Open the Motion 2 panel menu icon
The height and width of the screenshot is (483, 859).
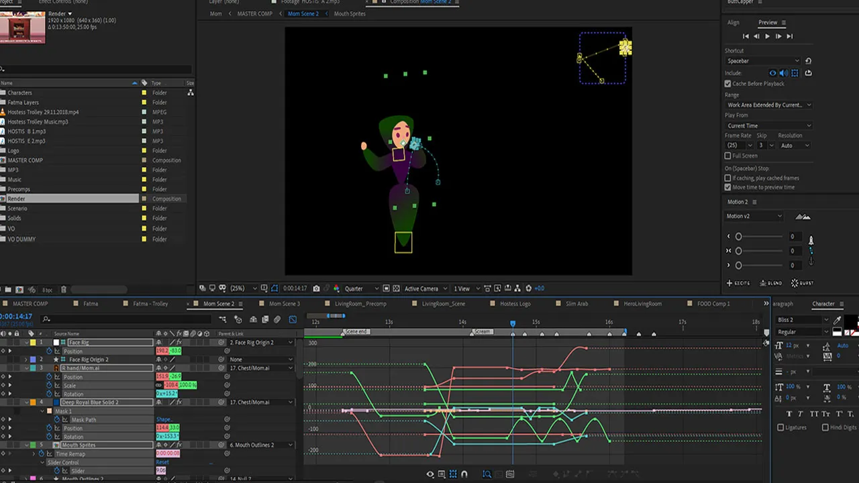tap(754, 202)
